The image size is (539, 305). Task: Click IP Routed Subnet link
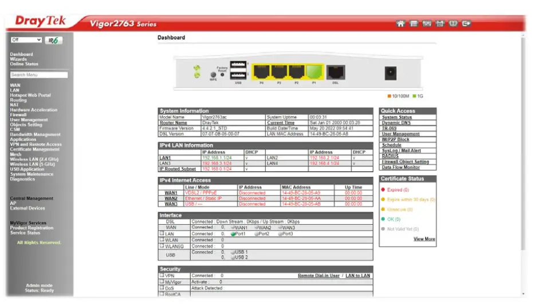pyautogui.click(x=178, y=169)
